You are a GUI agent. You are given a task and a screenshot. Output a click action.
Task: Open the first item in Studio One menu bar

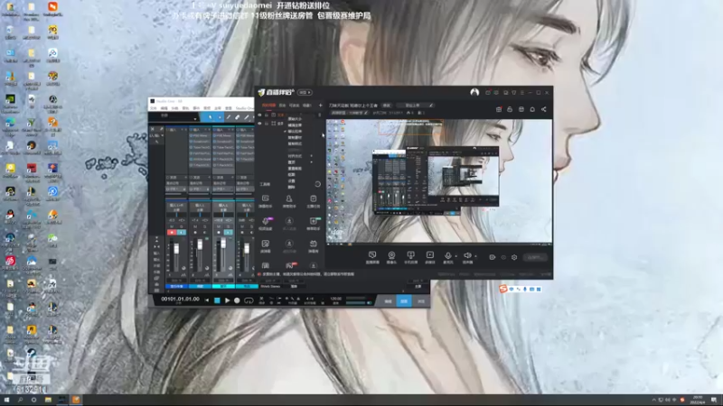[x=153, y=108]
